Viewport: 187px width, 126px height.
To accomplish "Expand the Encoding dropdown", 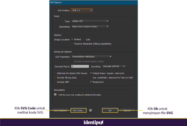I will (114, 66).
